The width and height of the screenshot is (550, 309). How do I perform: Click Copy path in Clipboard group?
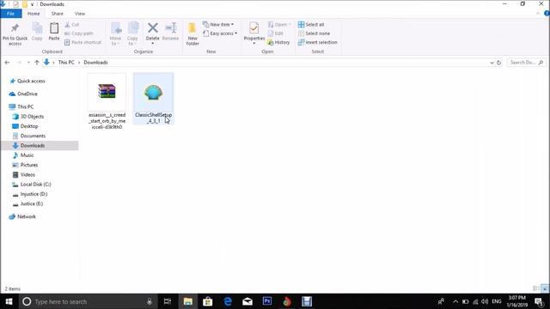point(79,33)
